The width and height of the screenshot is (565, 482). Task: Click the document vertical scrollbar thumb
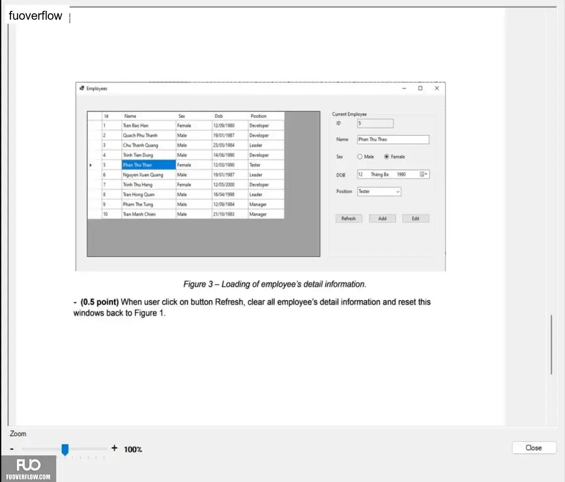pos(551,344)
